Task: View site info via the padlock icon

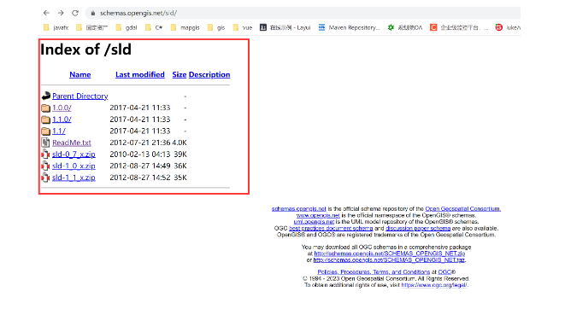Action: pos(93,13)
